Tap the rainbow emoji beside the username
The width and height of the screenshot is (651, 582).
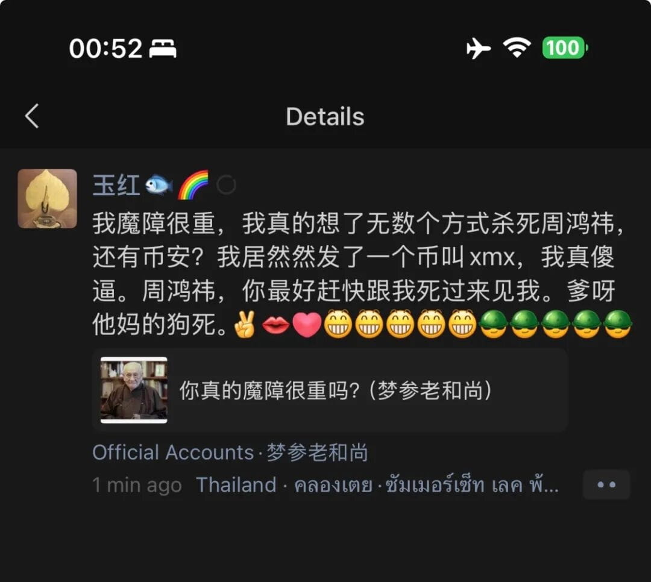[x=193, y=185]
